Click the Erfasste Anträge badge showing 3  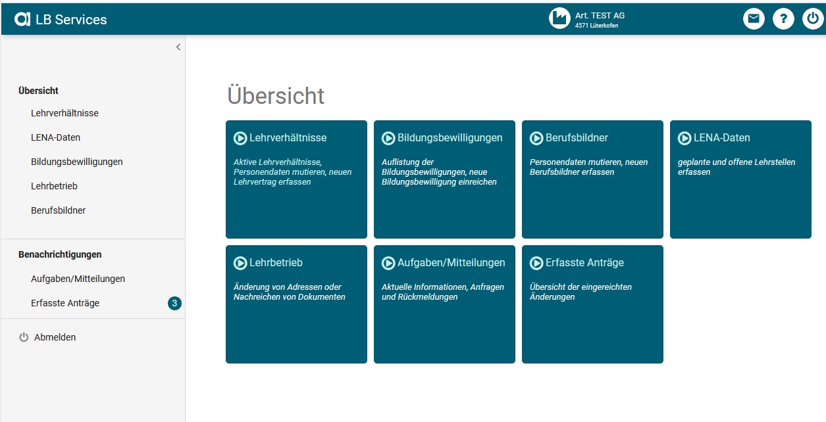point(174,303)
